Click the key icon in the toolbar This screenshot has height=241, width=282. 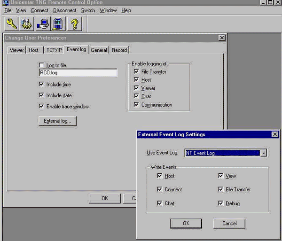(x=11, y=23)
